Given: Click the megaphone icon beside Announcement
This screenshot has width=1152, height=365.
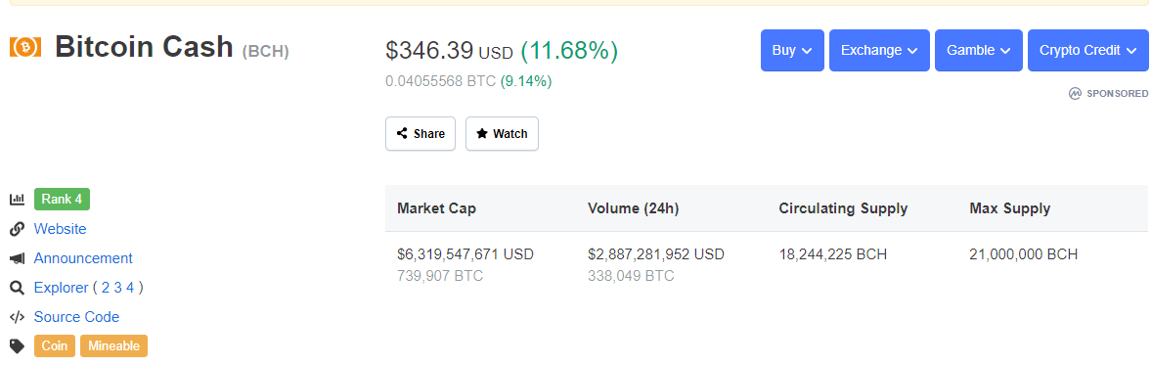Looking at the screenshot, I should [x=17, y=258].
